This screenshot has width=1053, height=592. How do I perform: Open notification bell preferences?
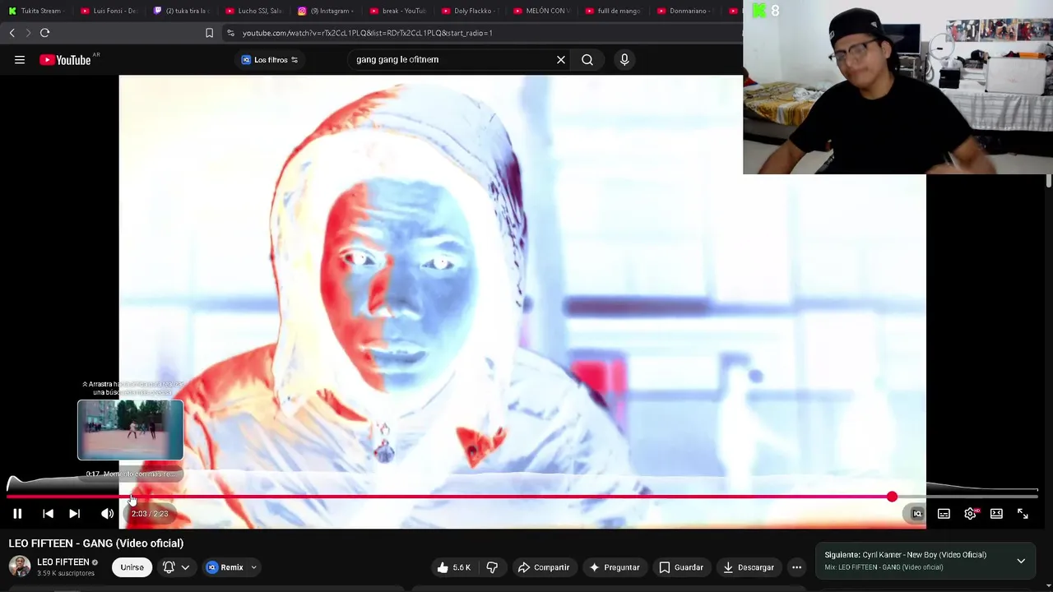click(176, 567)
